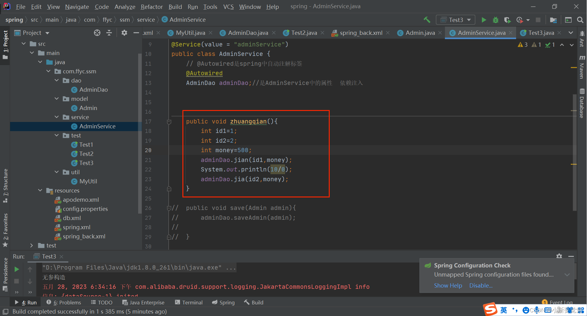The height and width of the screenshot is (316, 587).
Task: Open Project Structure folder icon
Action: [x=553, y=20]
